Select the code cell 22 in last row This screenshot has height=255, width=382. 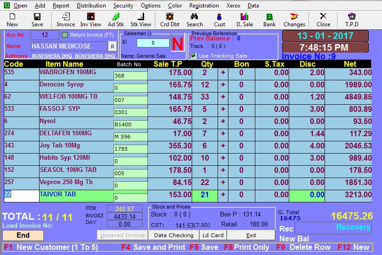pyautogui.click(x=22, y=196)
